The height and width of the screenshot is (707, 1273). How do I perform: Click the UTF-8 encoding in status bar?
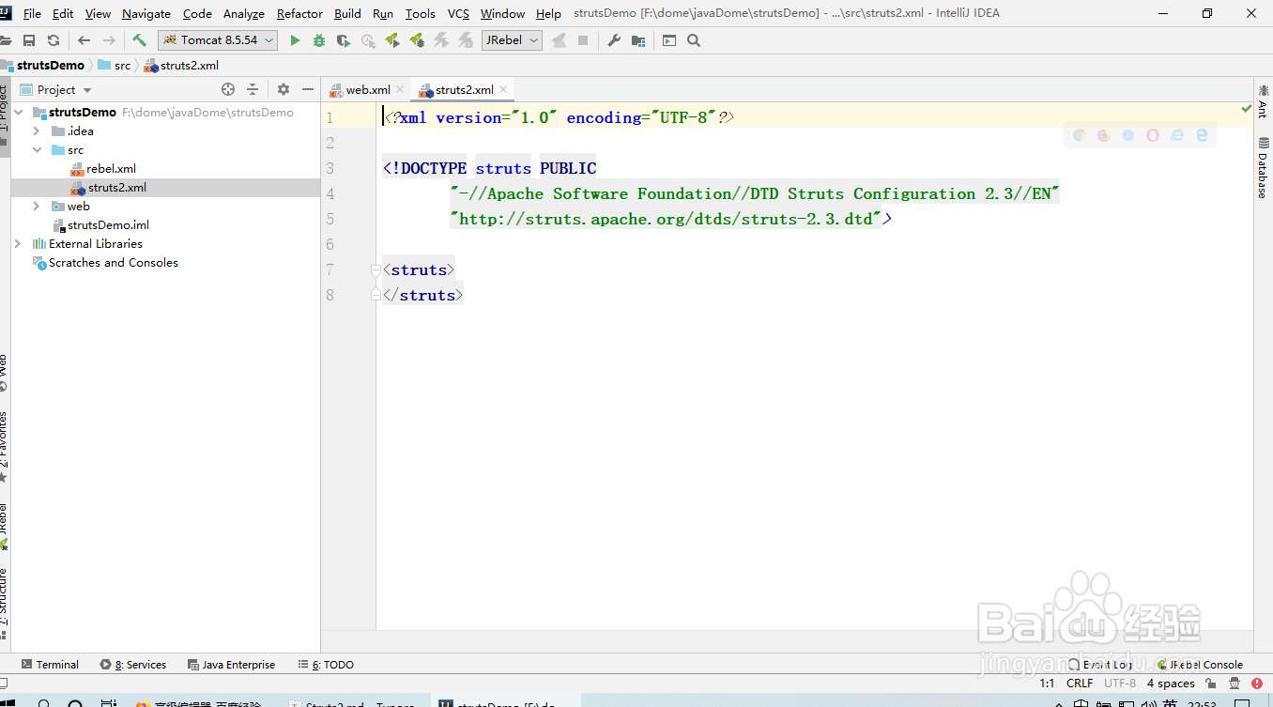tap(1120, 684)
